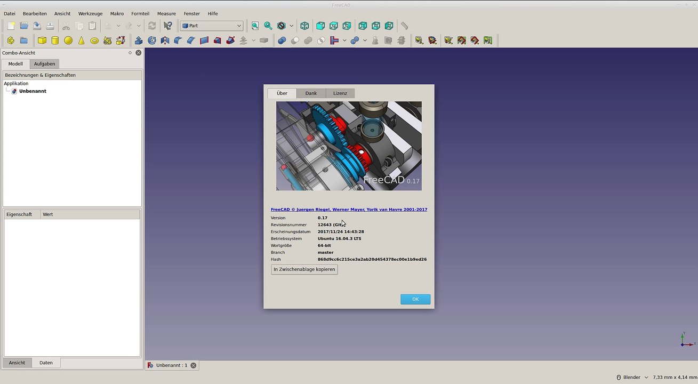Click the Wert column header
The width and height of the screenshot is (698, 384).
tap(90, 214)
